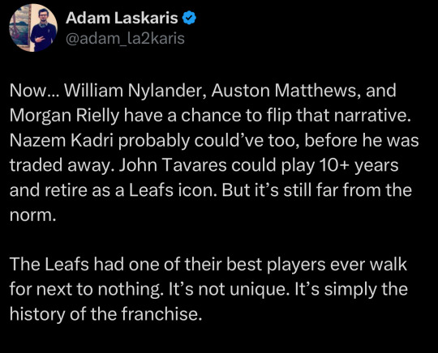
Task: Click the words "traded away" in tweet
Action: (59, 165)
